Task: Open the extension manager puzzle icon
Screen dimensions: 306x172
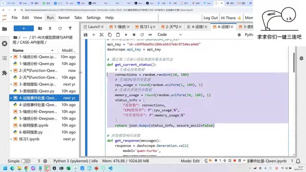Action: [x=4, y=73]
